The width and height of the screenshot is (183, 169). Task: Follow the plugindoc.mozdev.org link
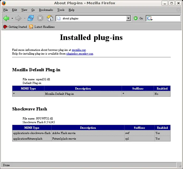pos(80,54)
